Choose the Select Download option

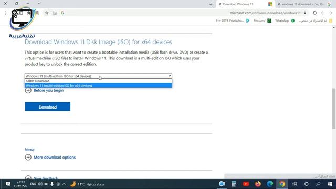pos(98,81)
